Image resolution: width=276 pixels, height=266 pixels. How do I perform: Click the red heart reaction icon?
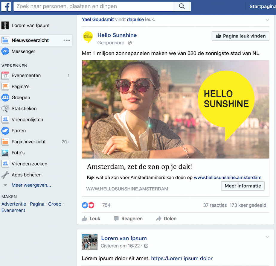point(92,205)
